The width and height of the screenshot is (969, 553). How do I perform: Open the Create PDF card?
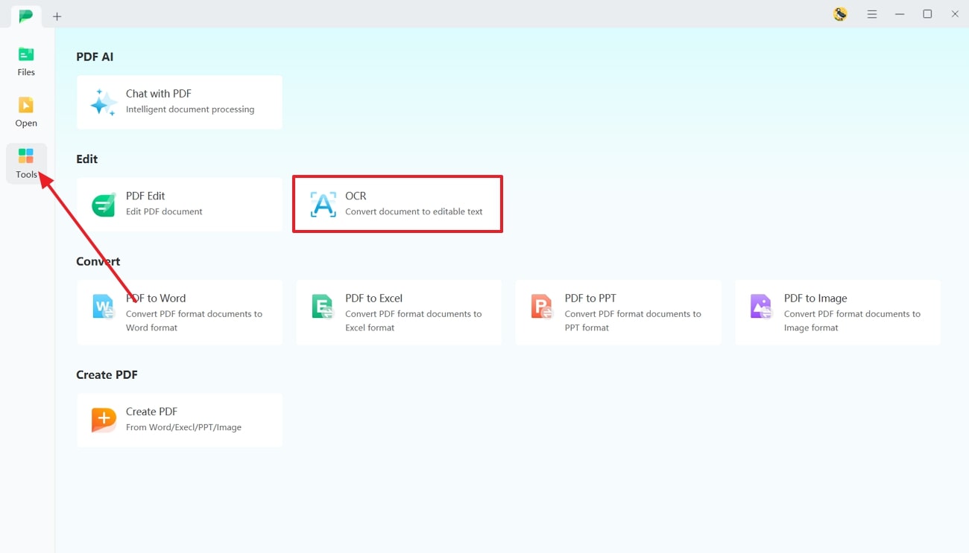pyautogui.click(x=180, y=421)
